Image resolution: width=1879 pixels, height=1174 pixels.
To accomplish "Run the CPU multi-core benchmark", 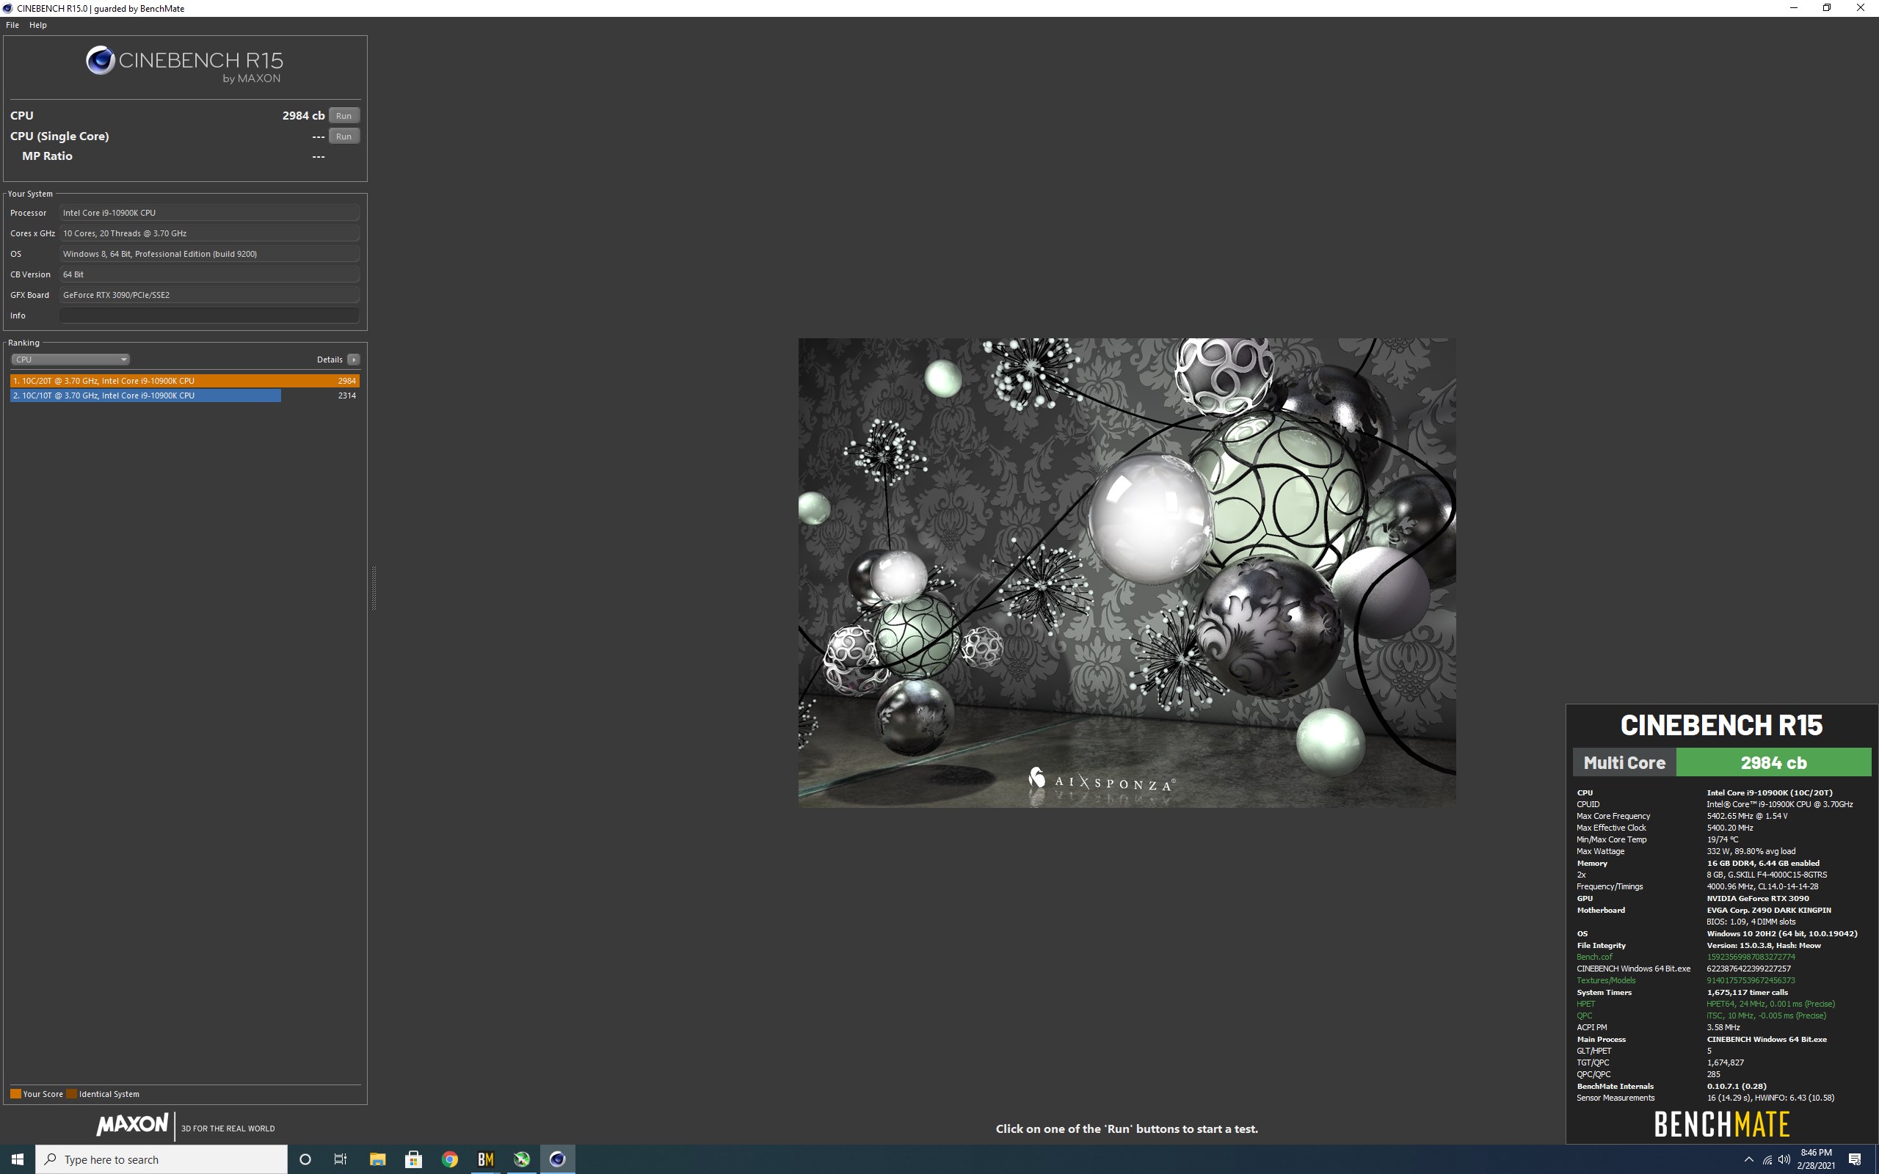I will (x=344, y=116).
